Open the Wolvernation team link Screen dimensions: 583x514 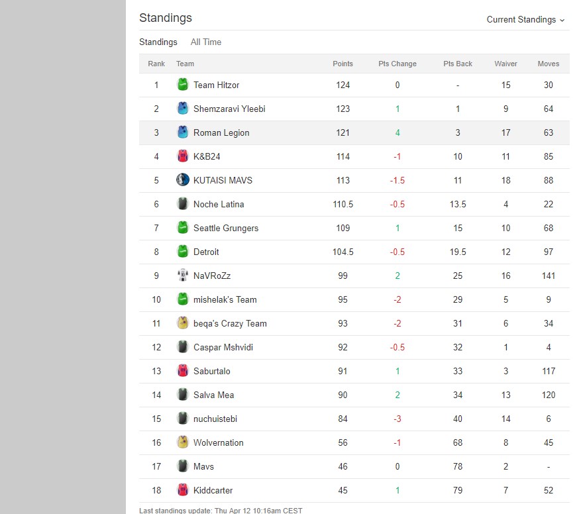click(219, 442)
